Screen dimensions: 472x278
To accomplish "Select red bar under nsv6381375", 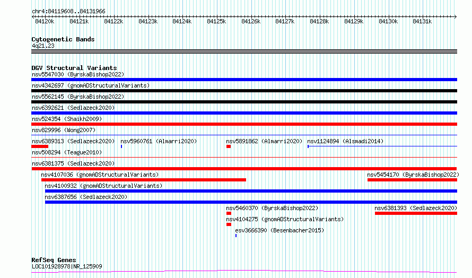I will coord(244,169).
